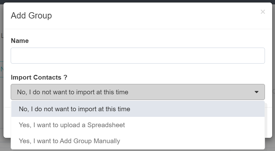Click the dark backdrop above the dialog
Screen dimensions: 275x151
(137, 1)
